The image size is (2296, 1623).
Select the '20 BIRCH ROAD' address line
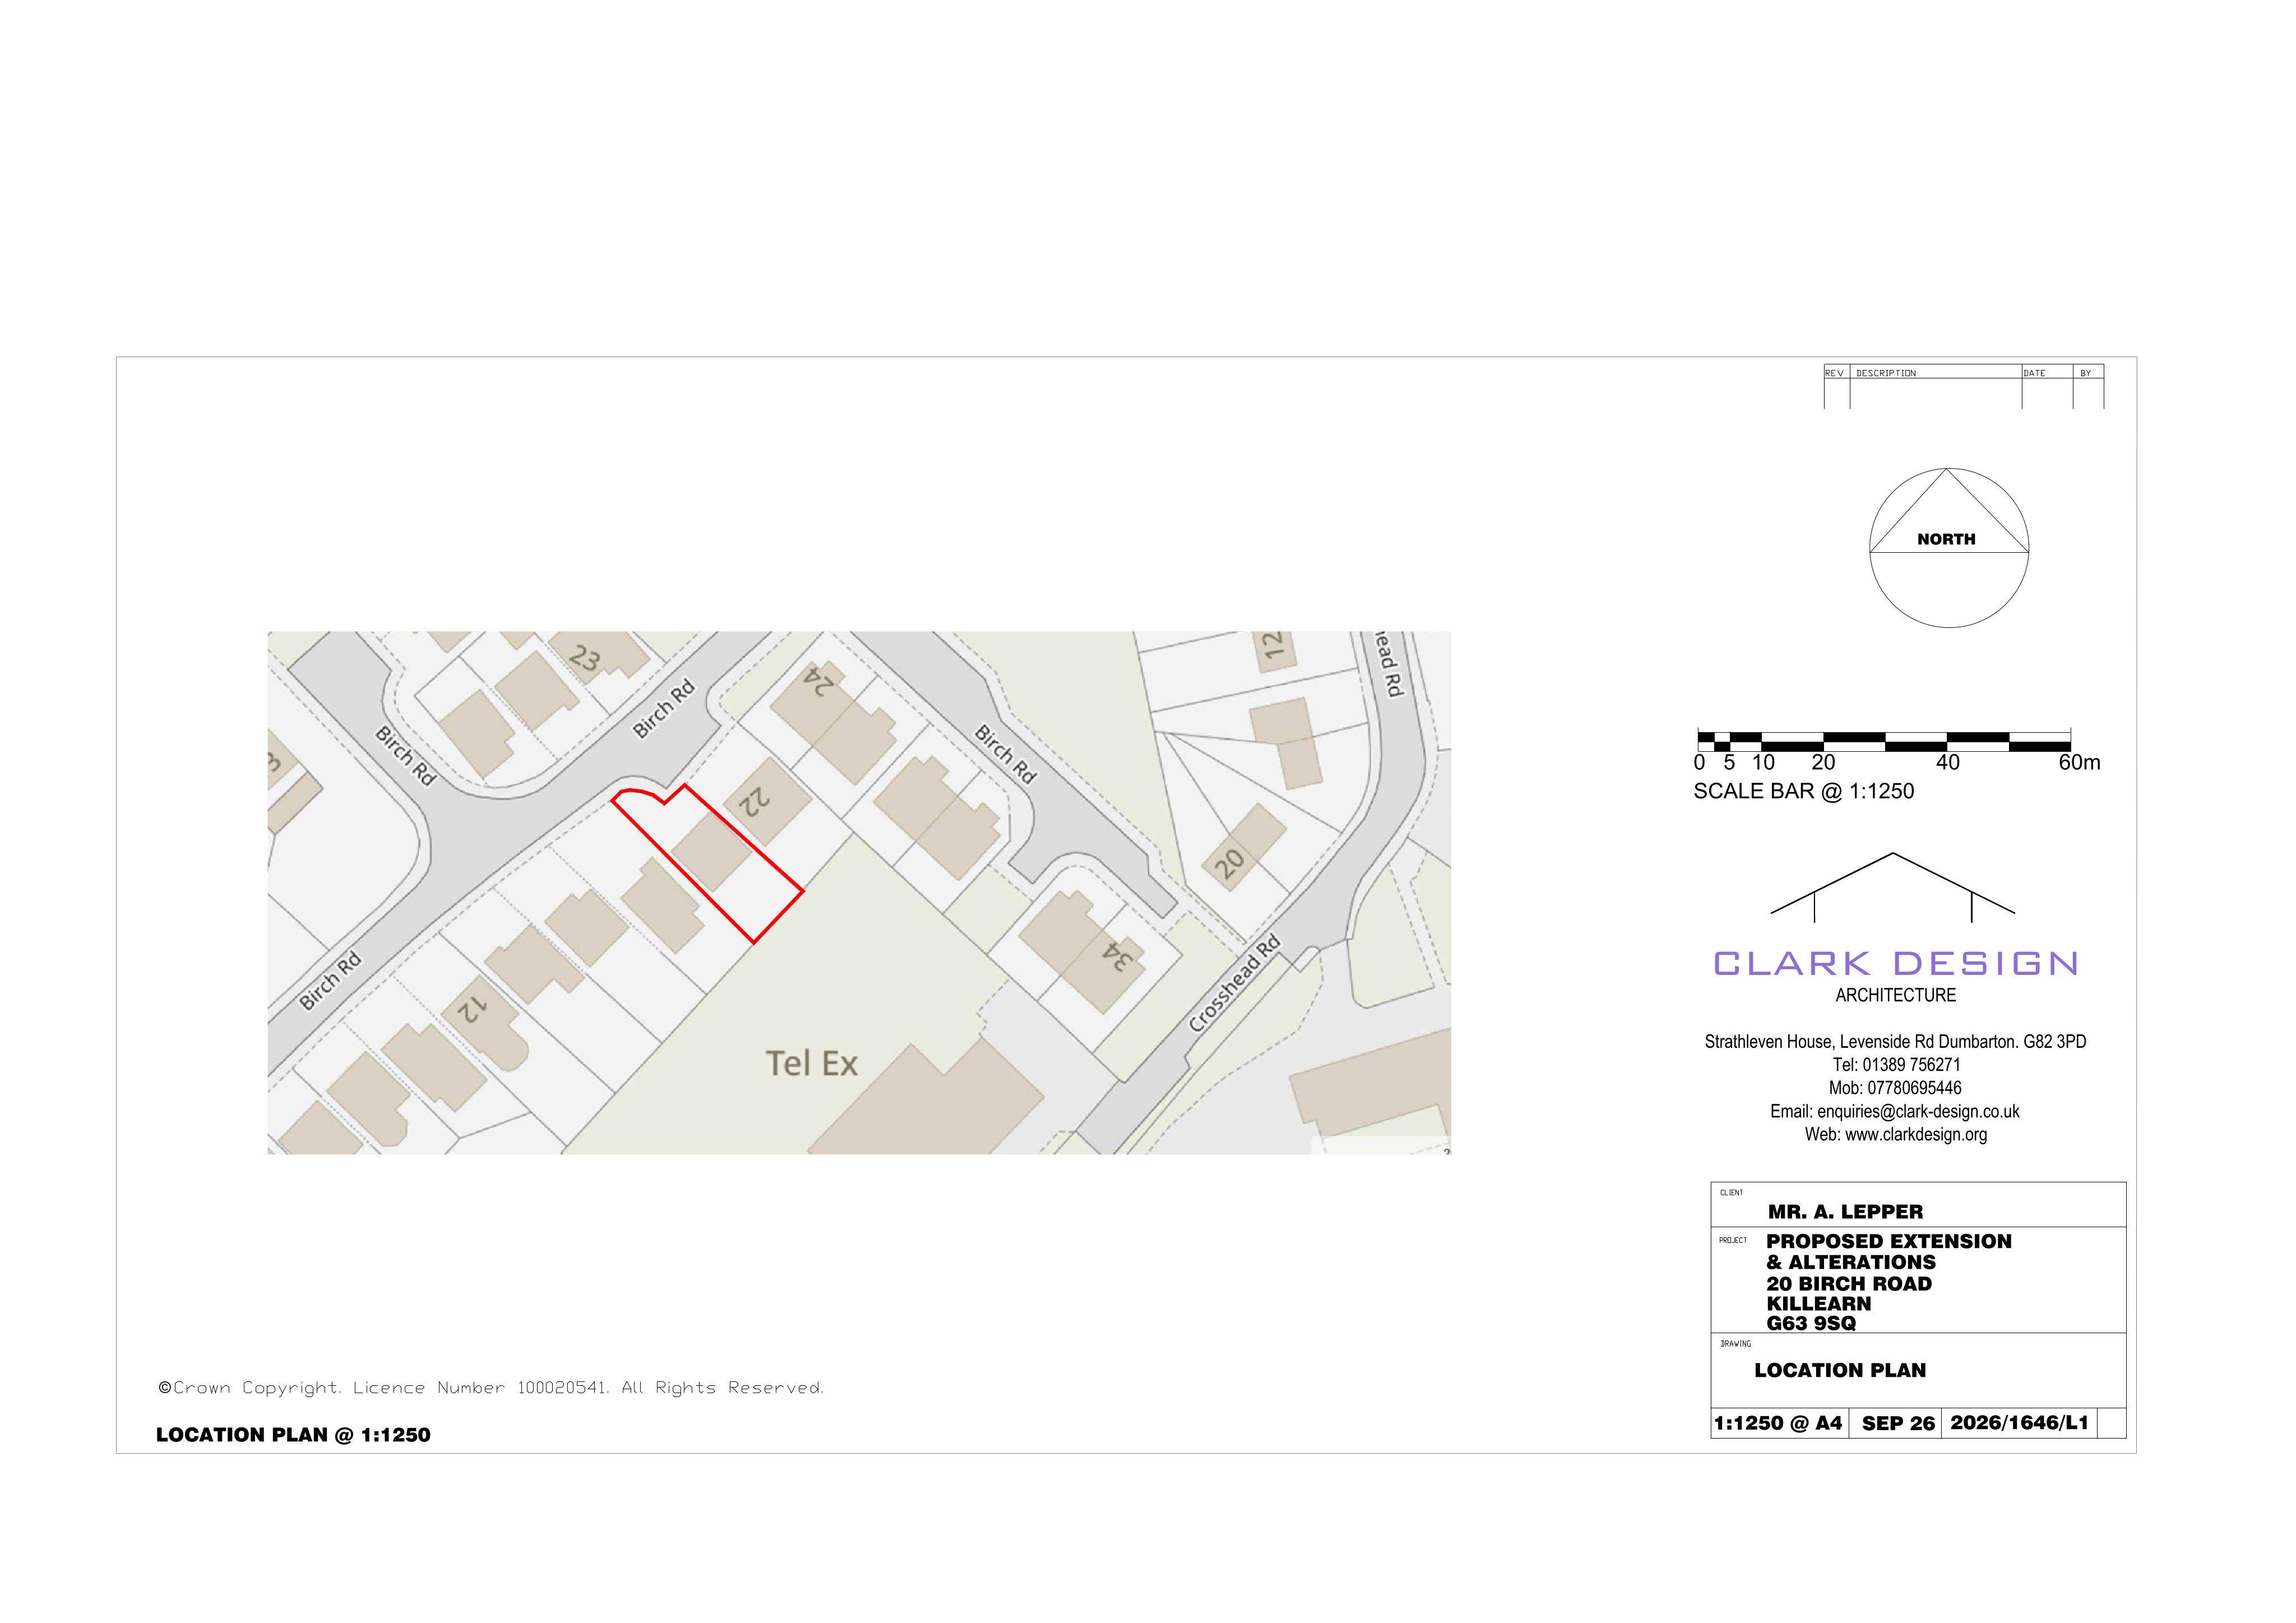coord(1849,1284)
